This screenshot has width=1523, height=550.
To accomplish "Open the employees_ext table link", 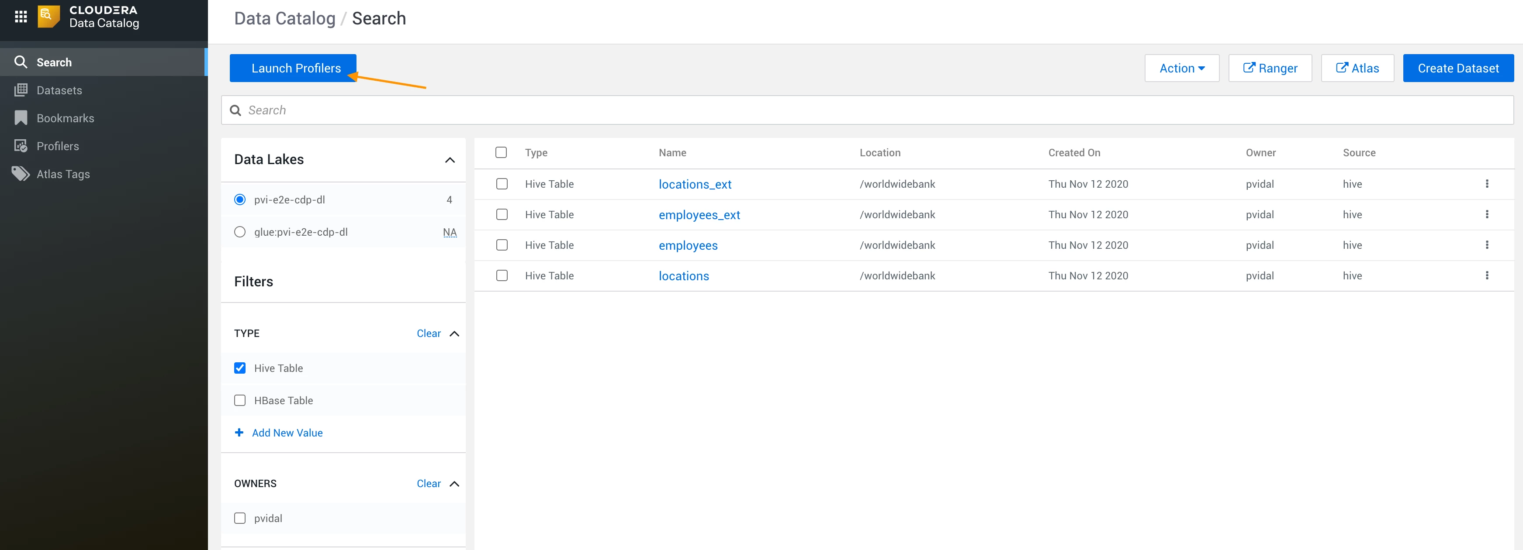I will [x=699, y=214].
